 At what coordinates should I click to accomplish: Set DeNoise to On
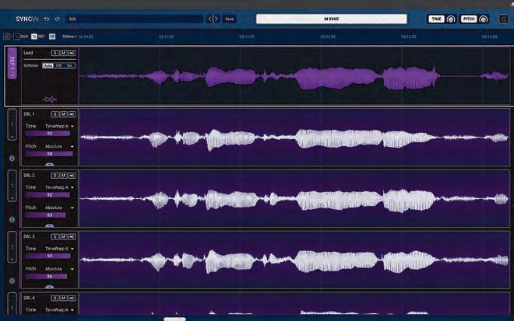click(69, 65)
